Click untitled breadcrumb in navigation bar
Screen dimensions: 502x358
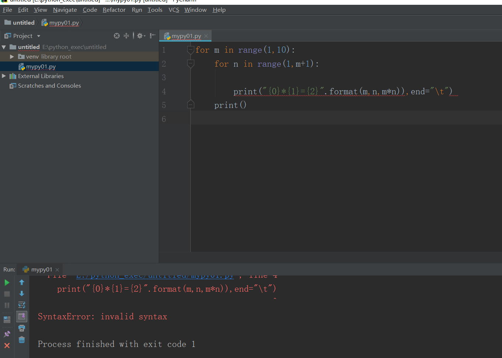coord(20,22)
